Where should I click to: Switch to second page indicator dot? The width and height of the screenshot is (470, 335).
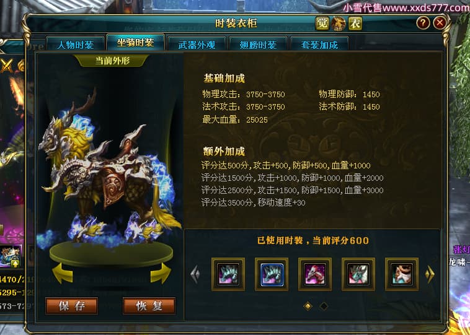pyautogui.click(x=324, y=307)
